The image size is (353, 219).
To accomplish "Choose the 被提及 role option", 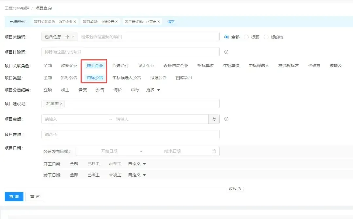I will pyautogui.click(x=336, y=65).
